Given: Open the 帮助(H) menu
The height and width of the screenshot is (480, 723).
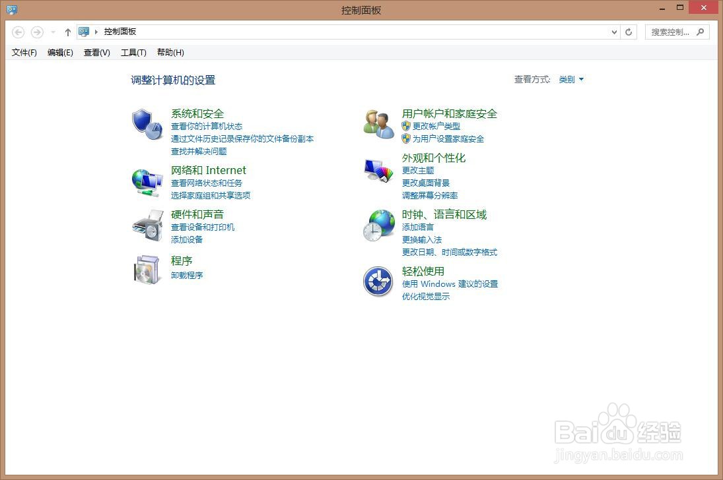Looking at the screenshot, I should (170, 53).
